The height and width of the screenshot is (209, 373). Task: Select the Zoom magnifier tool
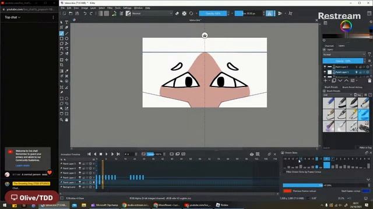tap(62, 120)
